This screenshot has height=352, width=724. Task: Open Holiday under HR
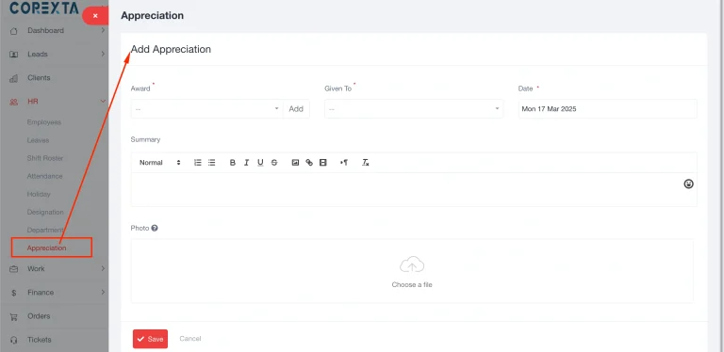pyautogui.click(x=39, y=194)
